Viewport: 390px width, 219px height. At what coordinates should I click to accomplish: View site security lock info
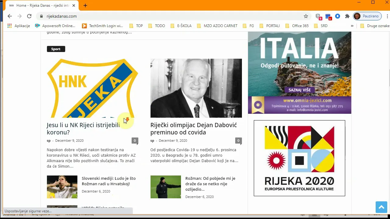point(41,16)
